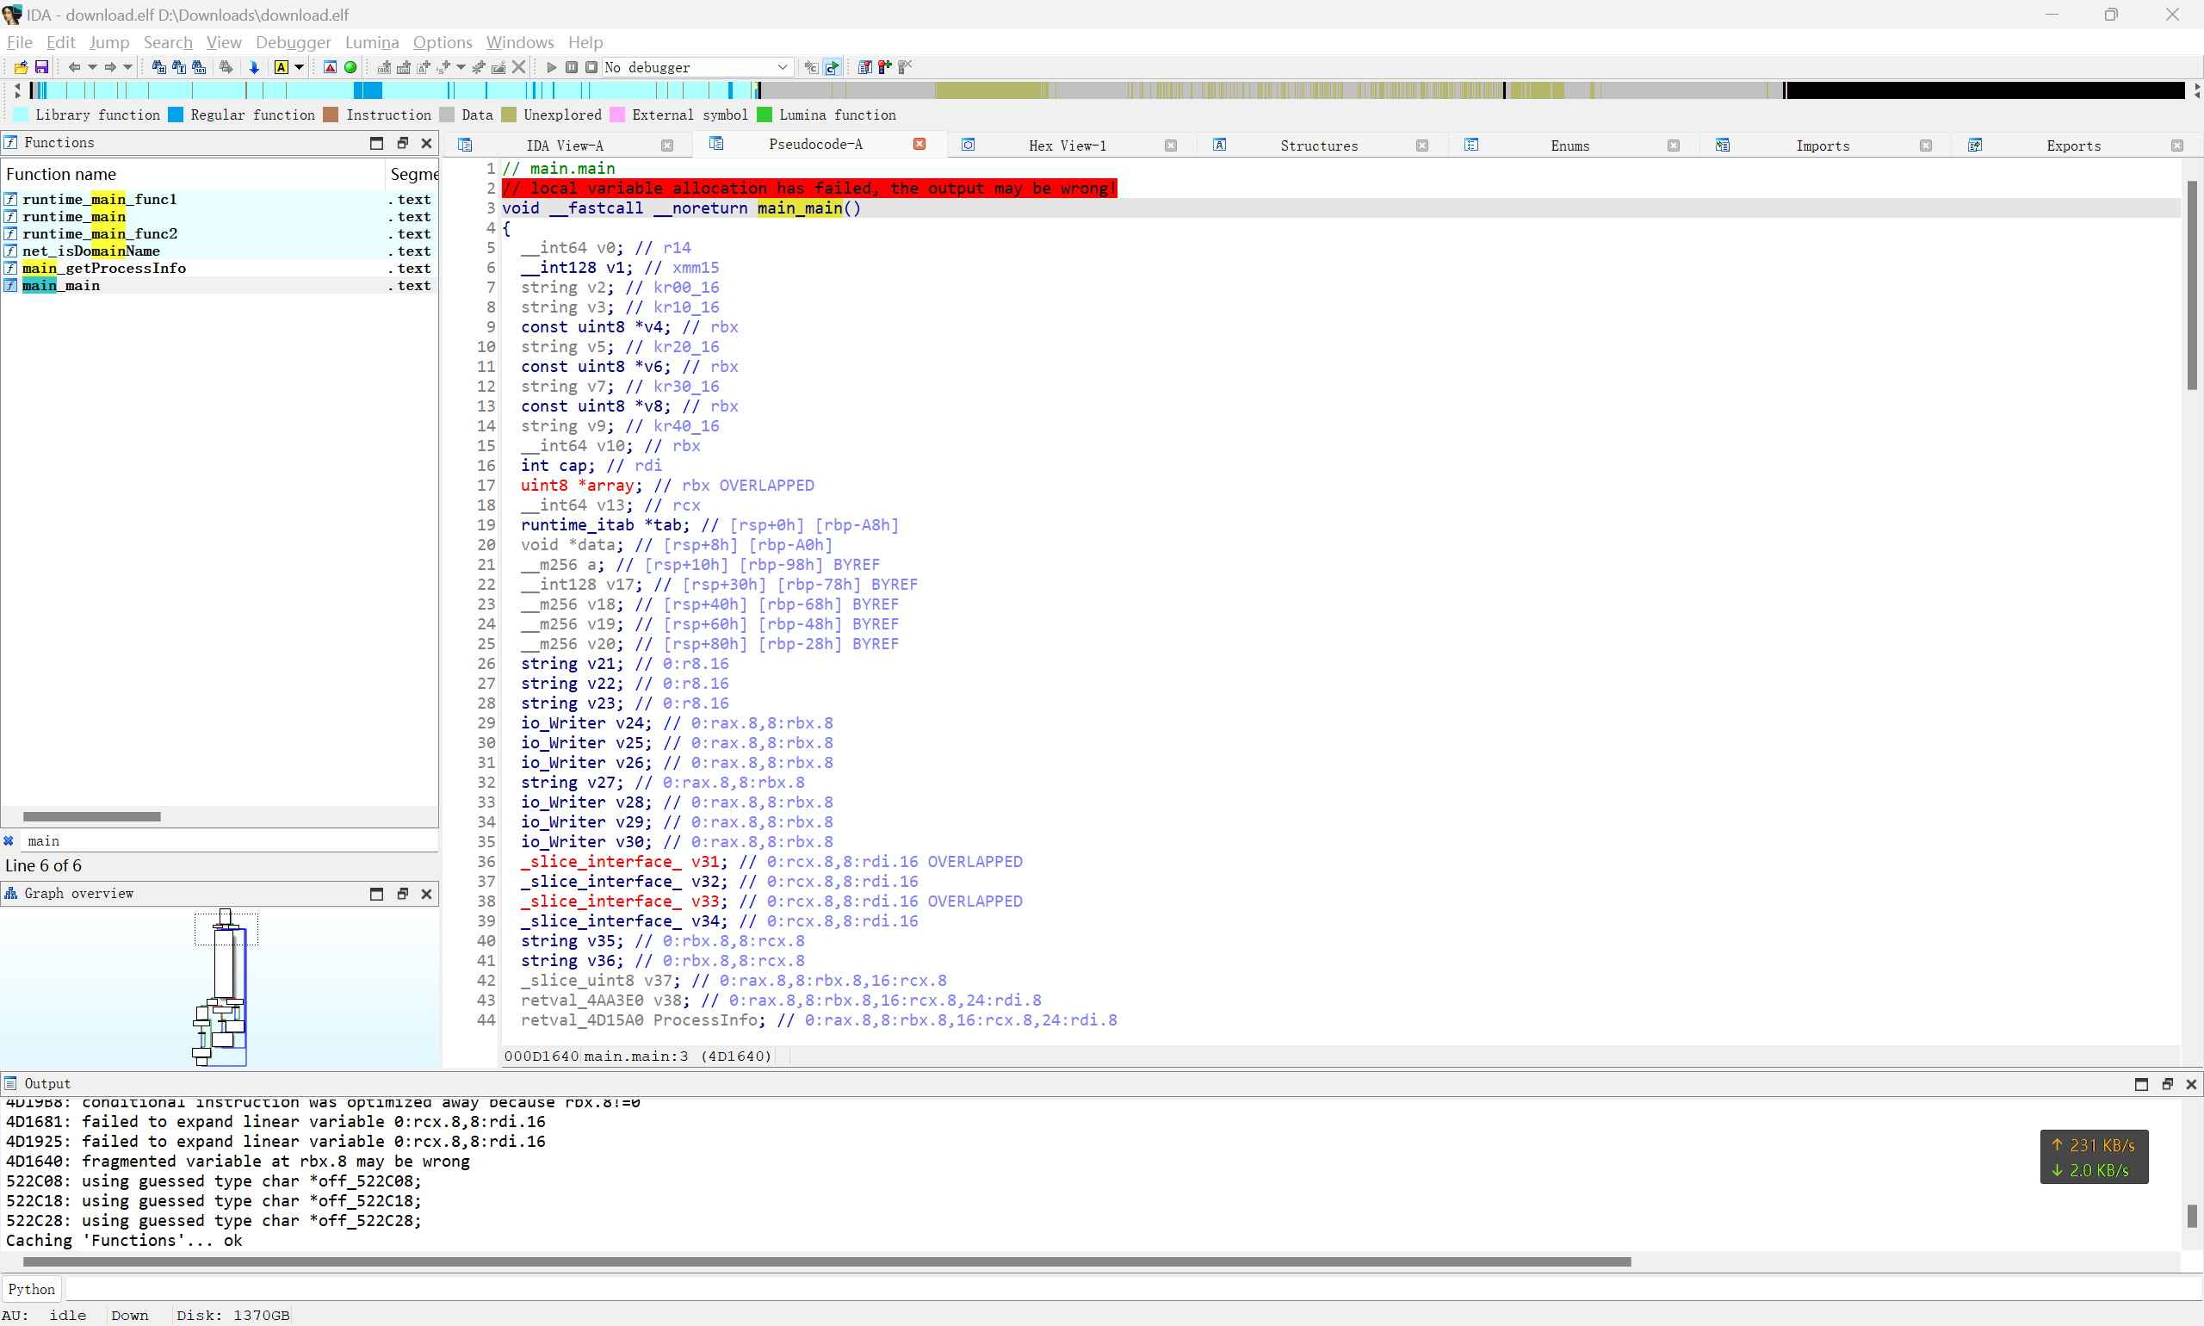Click the Regular function color swatch in legend
Viewport: 2204px width, 1326px height.
coord(176,115)
